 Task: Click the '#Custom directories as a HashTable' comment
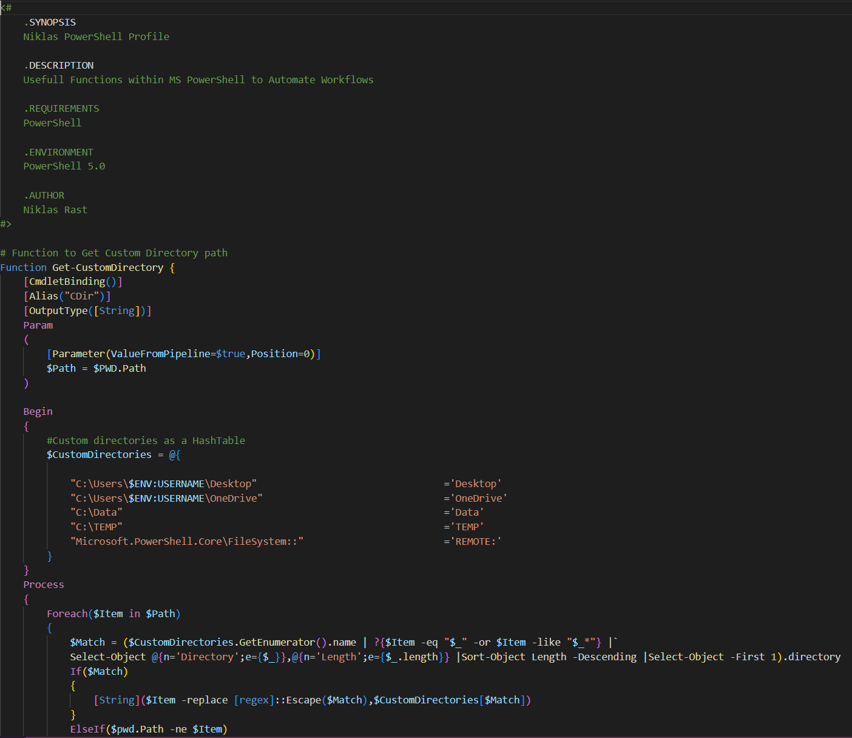click(x=146, y=441)
